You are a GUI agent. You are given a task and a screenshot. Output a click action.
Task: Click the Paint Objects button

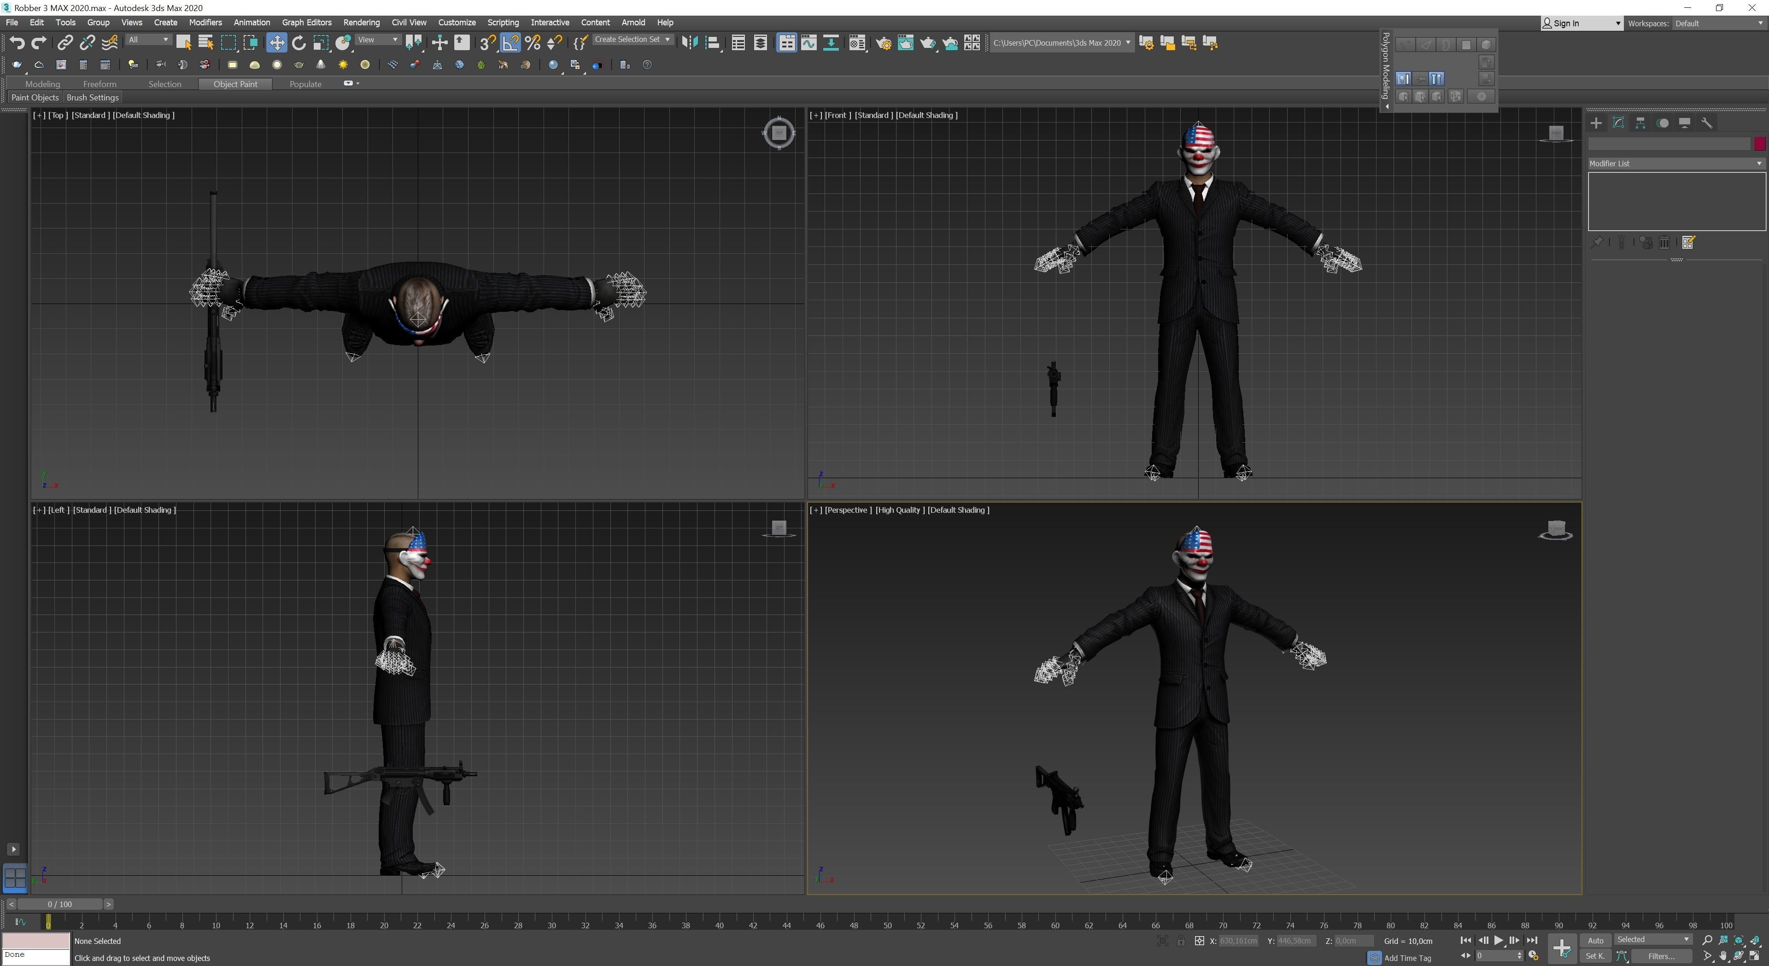coord(35,98)
